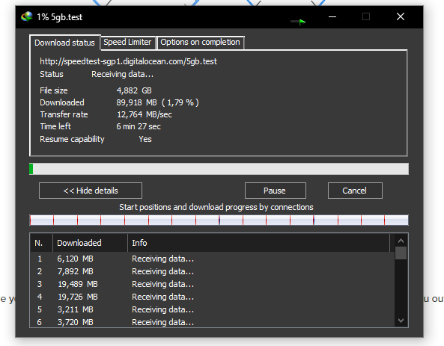Viewport: 444px width, 346px height.
Task: Click the window title 1% 5gb.test
Action: click(x=59, y=17)
